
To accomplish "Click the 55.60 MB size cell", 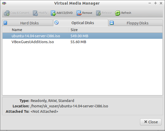I will coord(78,42).
